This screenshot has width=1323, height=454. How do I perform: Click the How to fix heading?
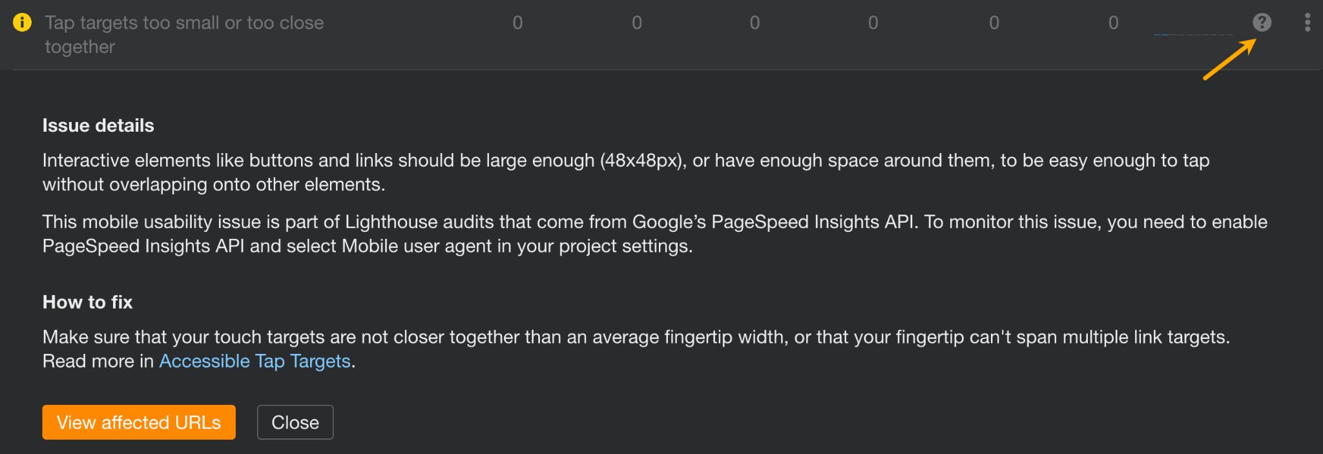(x=87, y=302)
